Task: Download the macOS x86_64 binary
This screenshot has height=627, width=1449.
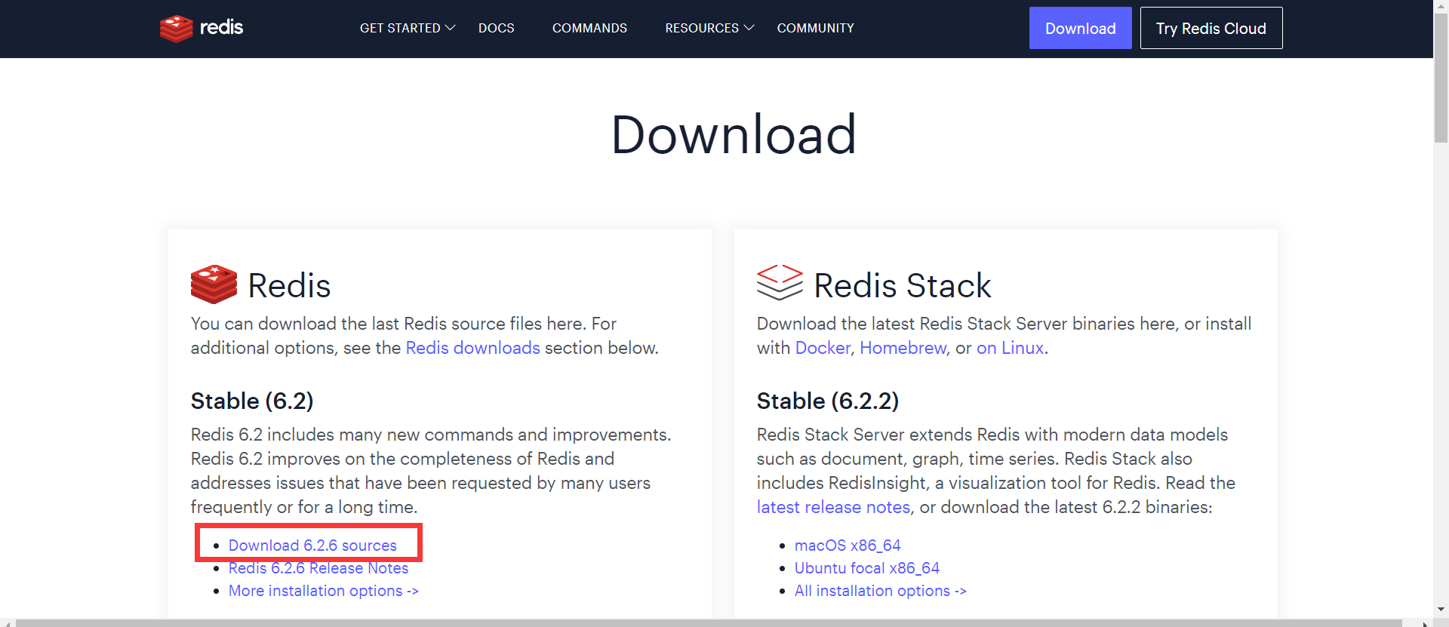Action: coord(848,546)
